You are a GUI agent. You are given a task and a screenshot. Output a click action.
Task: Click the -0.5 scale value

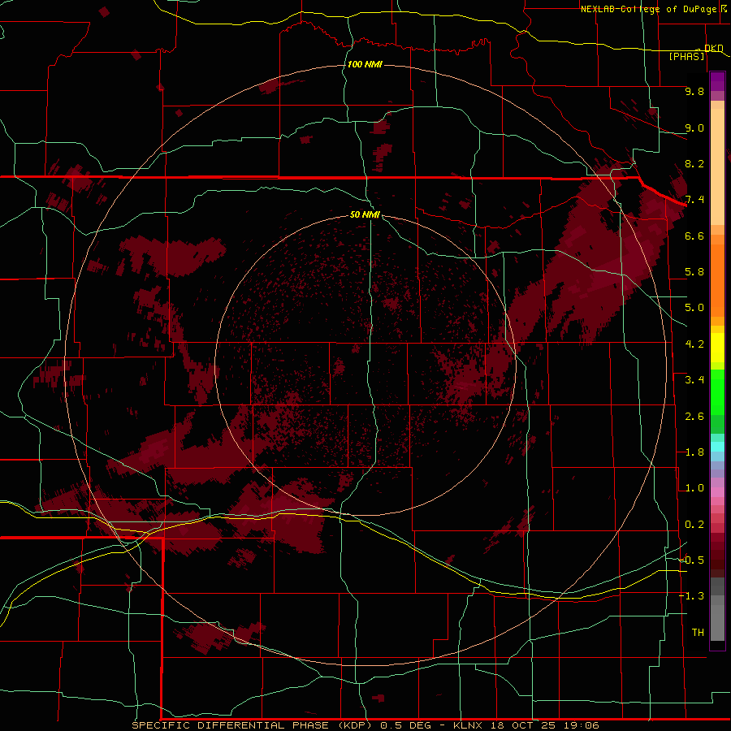[x=692, y=560]
